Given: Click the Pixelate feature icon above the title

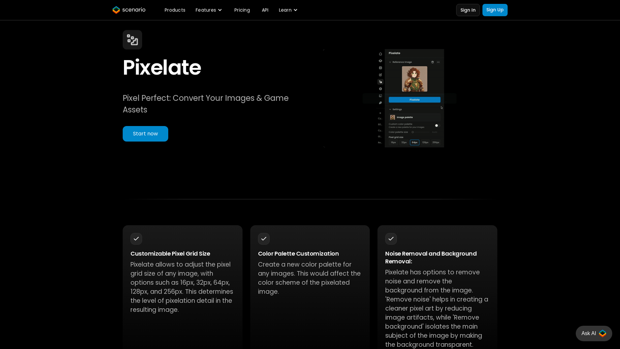Looking at the screenshot, I should [132, 40].
